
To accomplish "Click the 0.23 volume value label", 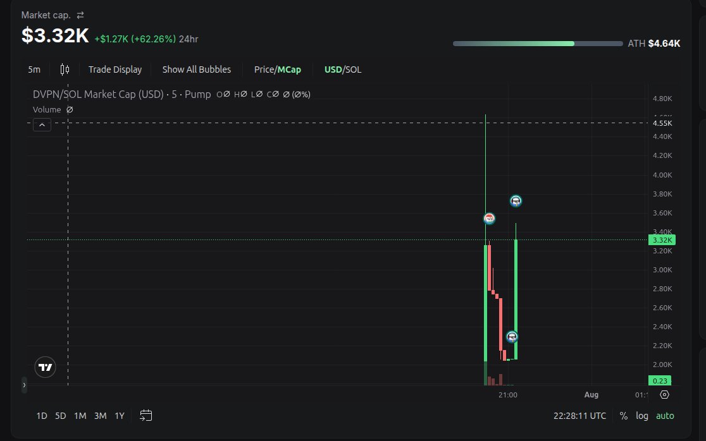I will tap(660, 381).
